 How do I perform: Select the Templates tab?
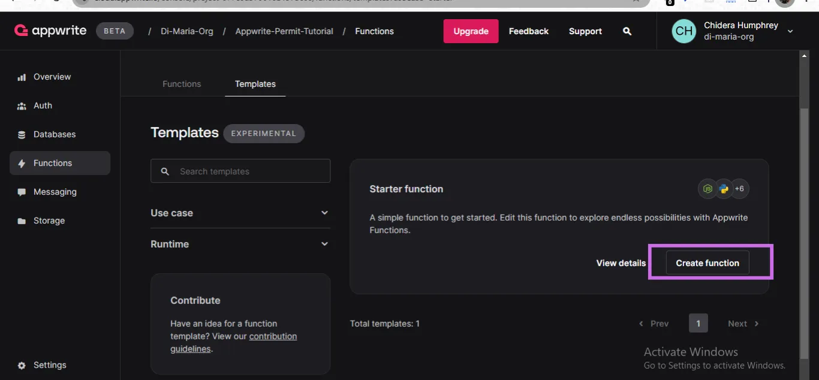click(255, 84)
